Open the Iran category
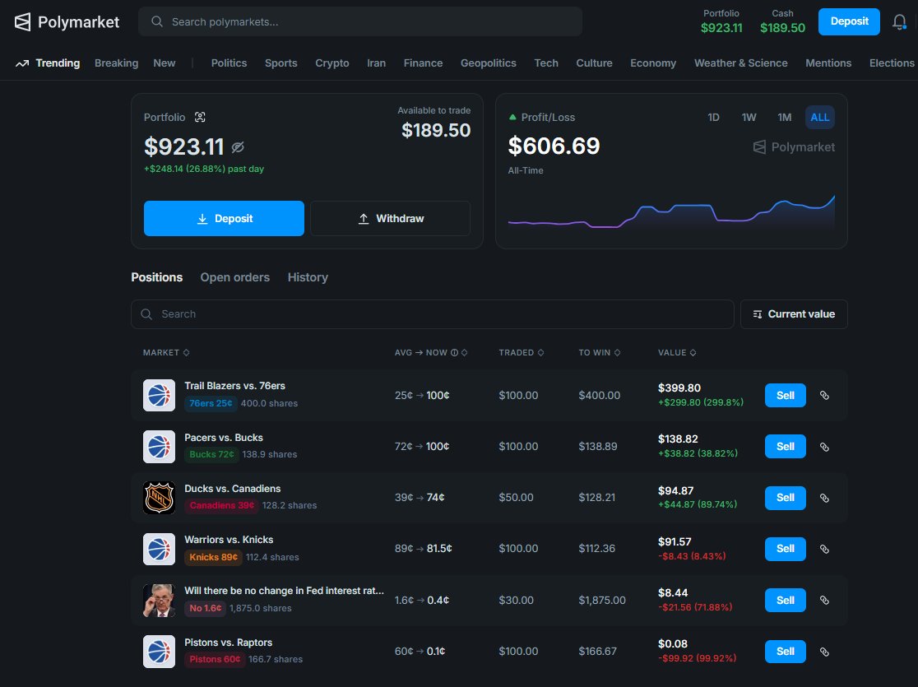This screenshot has width=918, height=687. (x=377, y=63)
